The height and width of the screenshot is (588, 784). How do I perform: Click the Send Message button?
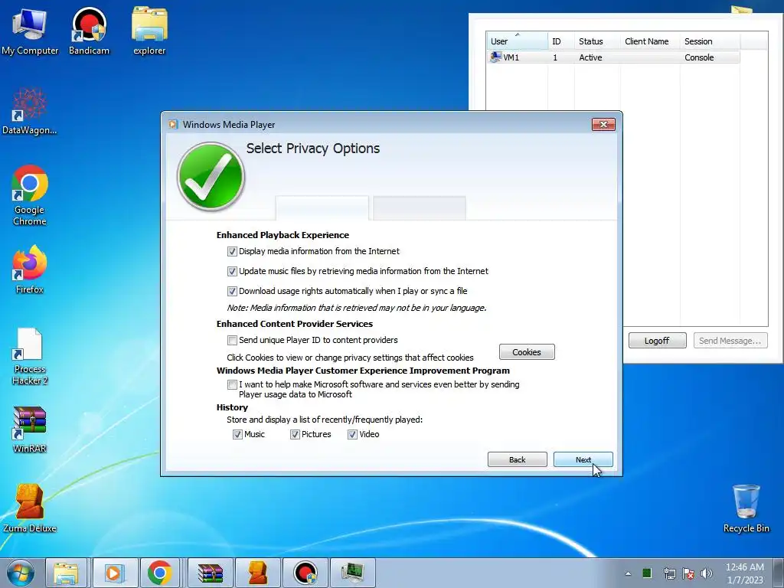[730, 341]
